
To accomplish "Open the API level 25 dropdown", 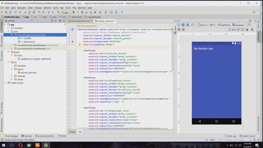I will click(x=213, y=25).
